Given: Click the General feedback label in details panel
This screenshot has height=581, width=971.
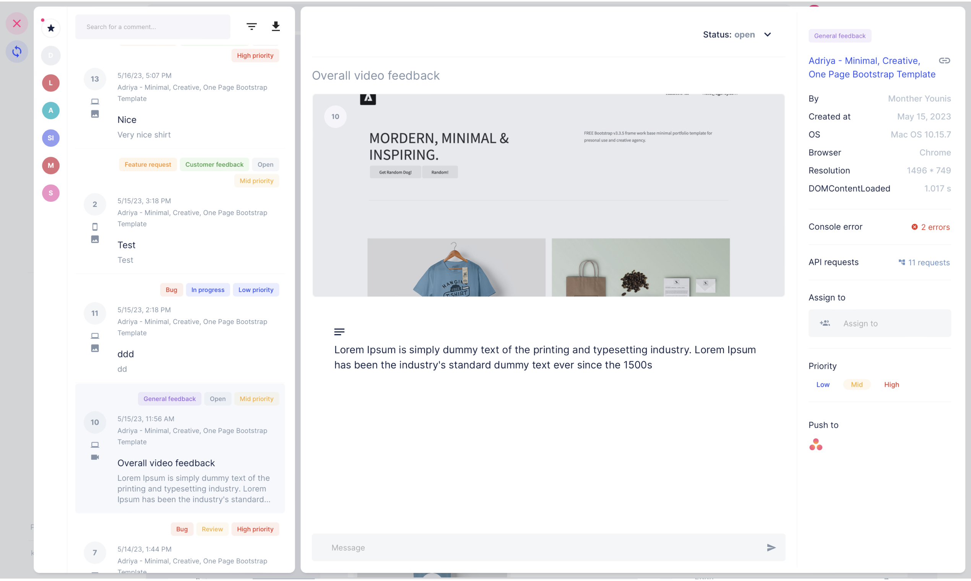Looking at the screenshot, I should coord(839,36).
